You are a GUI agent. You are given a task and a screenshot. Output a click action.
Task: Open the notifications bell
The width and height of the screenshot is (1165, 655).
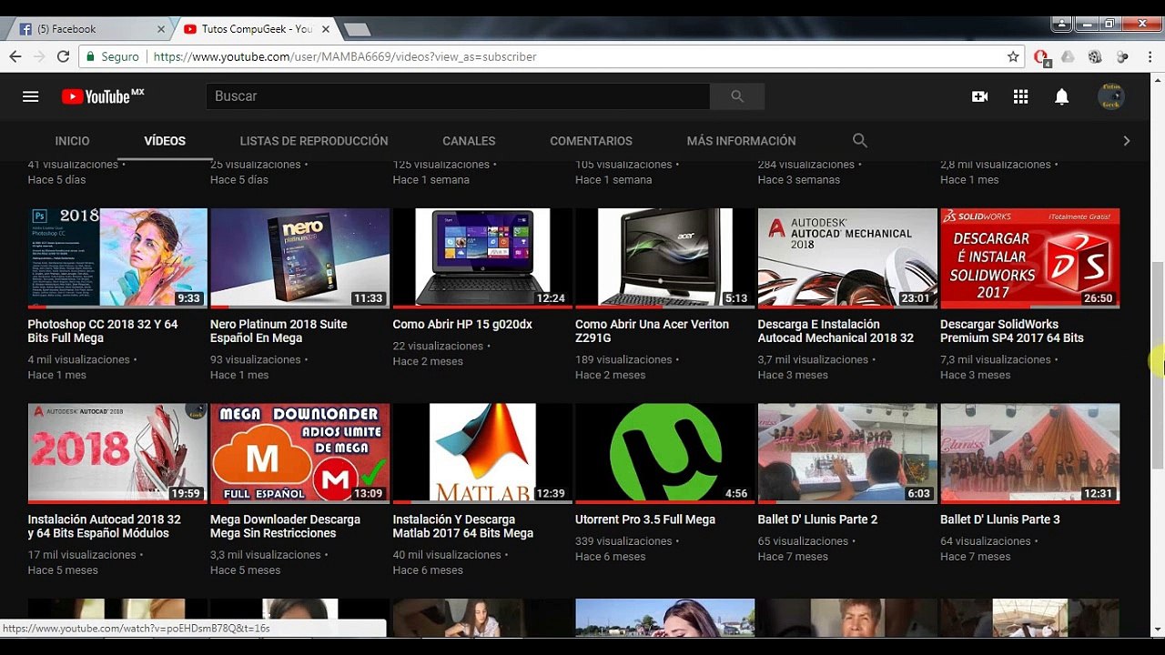1061,96
